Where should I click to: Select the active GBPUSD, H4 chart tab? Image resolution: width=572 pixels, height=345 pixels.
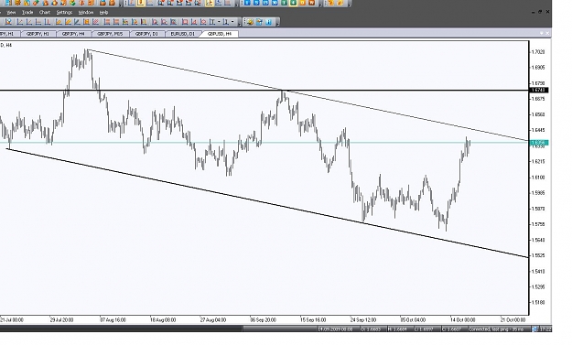(220, 34)
